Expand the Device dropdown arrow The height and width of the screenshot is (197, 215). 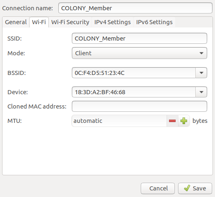point(201,92)
